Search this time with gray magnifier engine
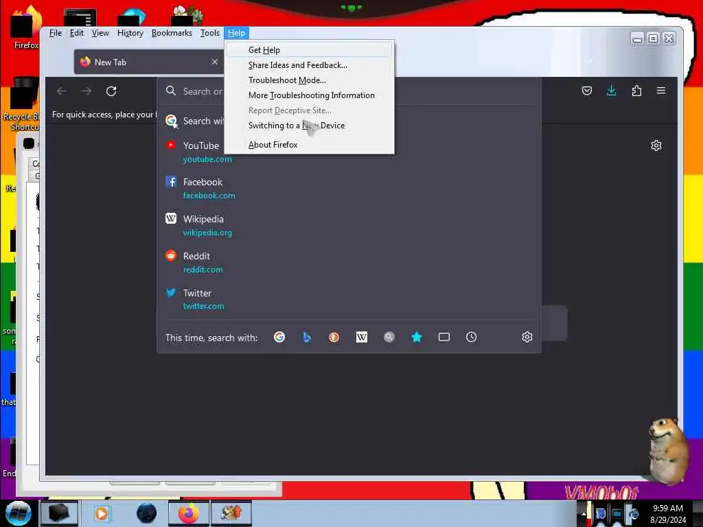Image resolution: width=703 pixels, height=527 pixels. tap(389, 337)
